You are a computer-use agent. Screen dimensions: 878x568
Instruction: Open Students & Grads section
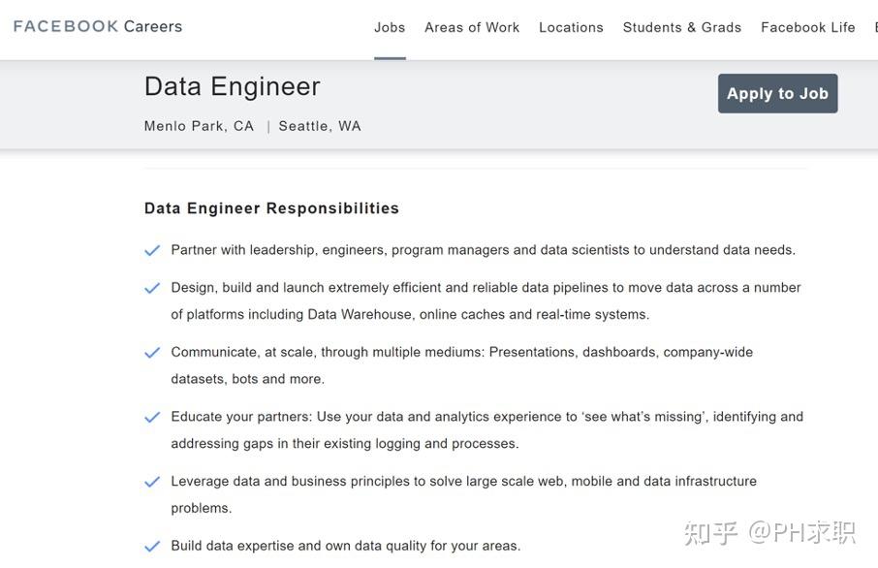coord(682,27)
